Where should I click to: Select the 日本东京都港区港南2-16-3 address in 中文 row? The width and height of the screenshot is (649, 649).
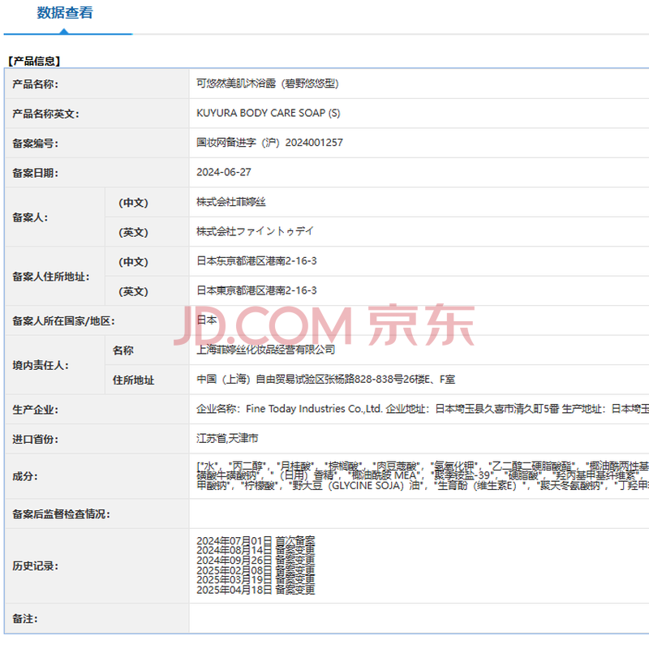tap(256, 261)
